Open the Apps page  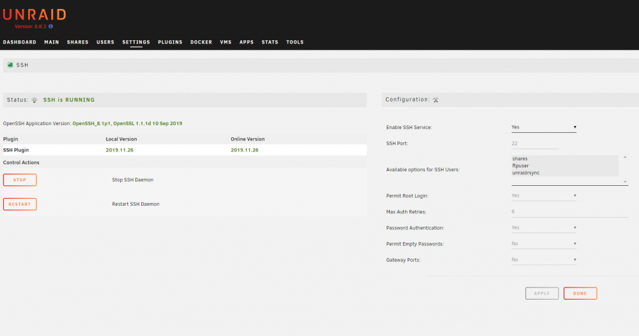pyautogui.click(x=246, y=42)
